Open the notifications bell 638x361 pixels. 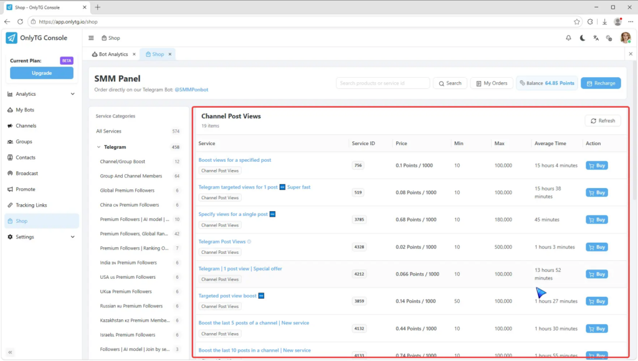pos(568,38)
